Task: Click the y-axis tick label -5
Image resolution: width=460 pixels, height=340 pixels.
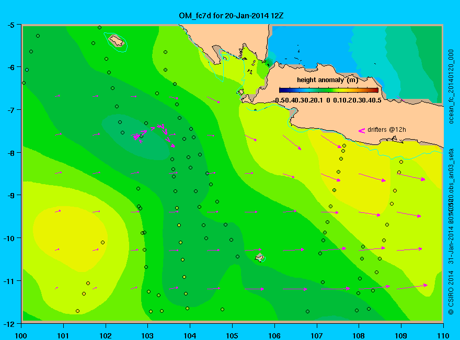Action: click(x=10, y=25)
